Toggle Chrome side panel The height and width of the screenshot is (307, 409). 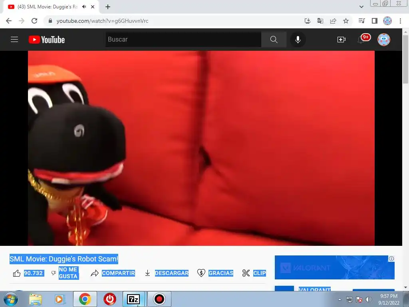375,21
